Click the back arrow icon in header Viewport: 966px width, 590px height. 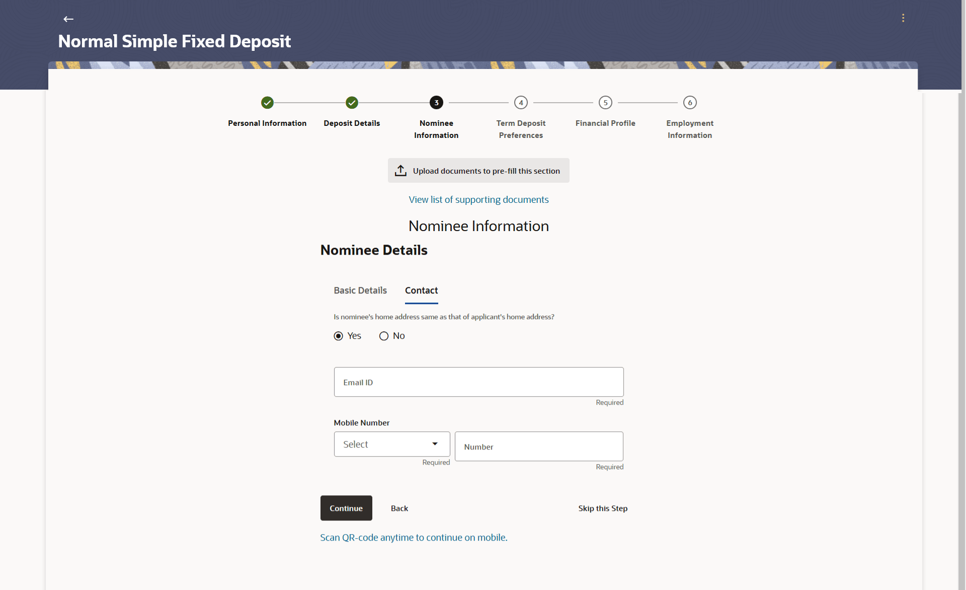tap(68, 19)
